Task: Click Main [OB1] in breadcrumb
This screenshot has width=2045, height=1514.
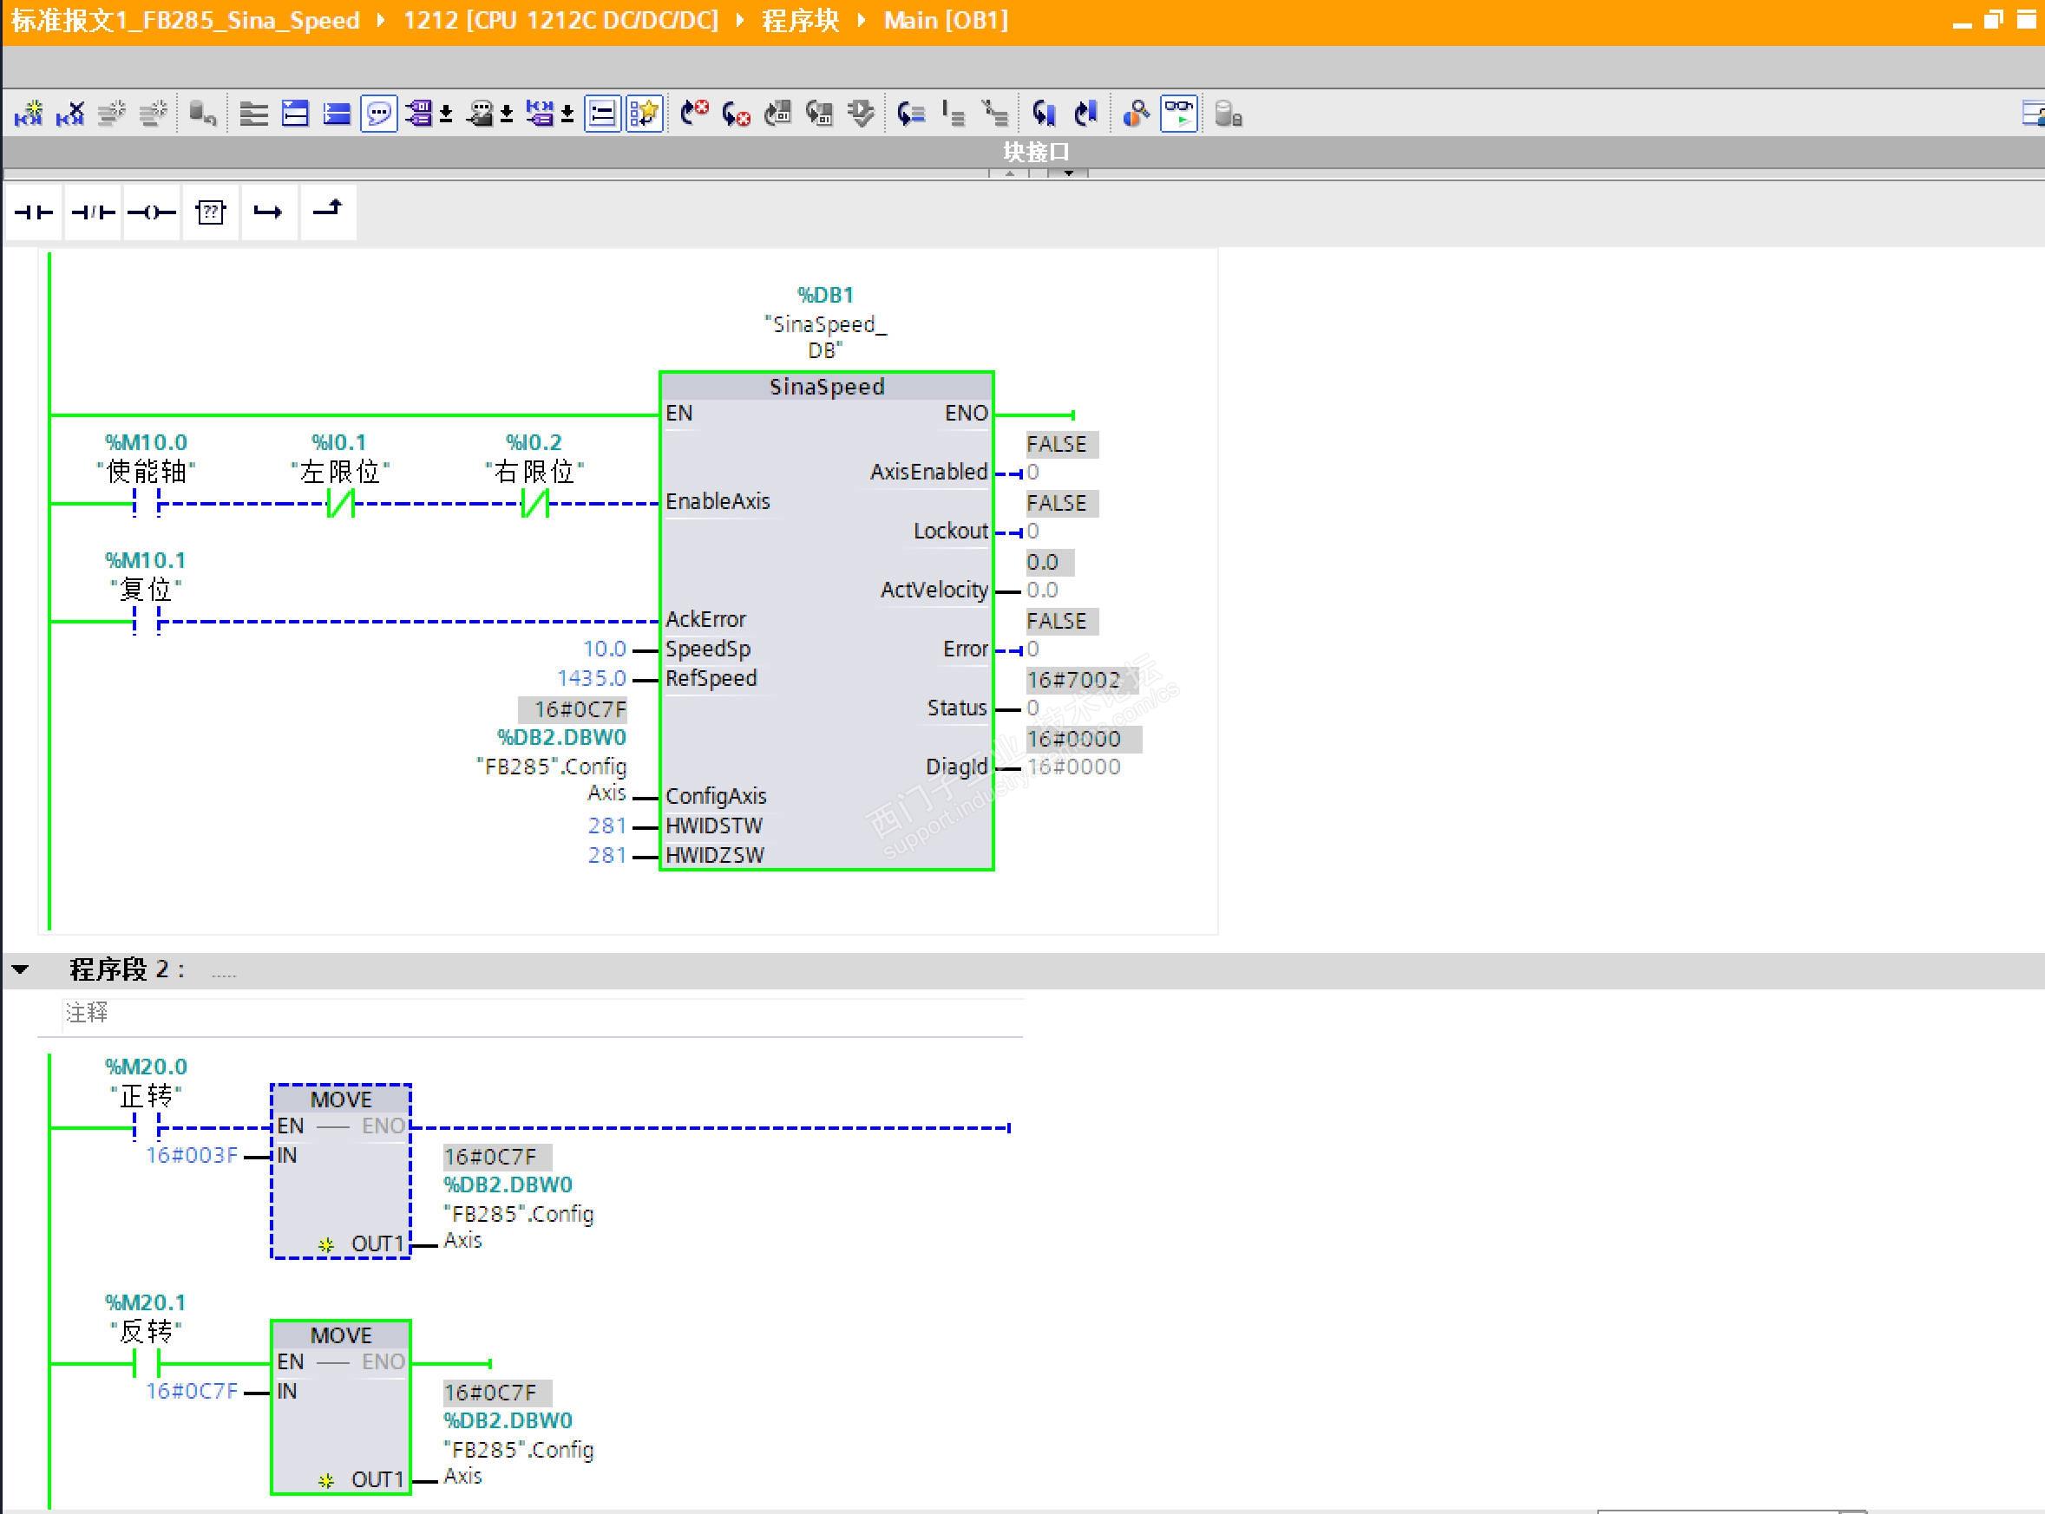Action: 946,20
